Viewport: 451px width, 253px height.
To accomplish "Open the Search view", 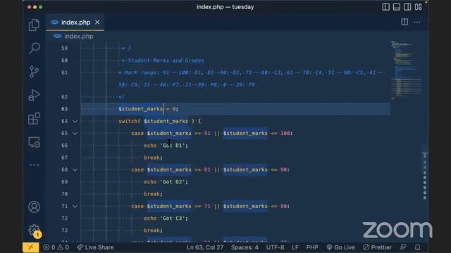I will pyautogui.click(x=34, y=48).
